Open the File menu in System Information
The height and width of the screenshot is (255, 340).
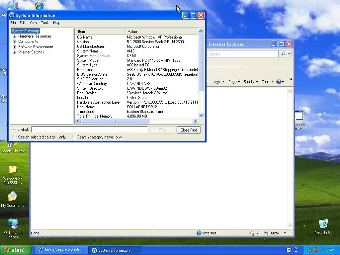(13, 23)
